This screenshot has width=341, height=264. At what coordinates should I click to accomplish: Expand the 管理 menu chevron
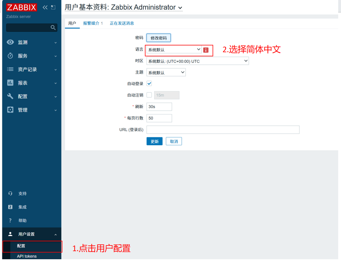[55, 110]
